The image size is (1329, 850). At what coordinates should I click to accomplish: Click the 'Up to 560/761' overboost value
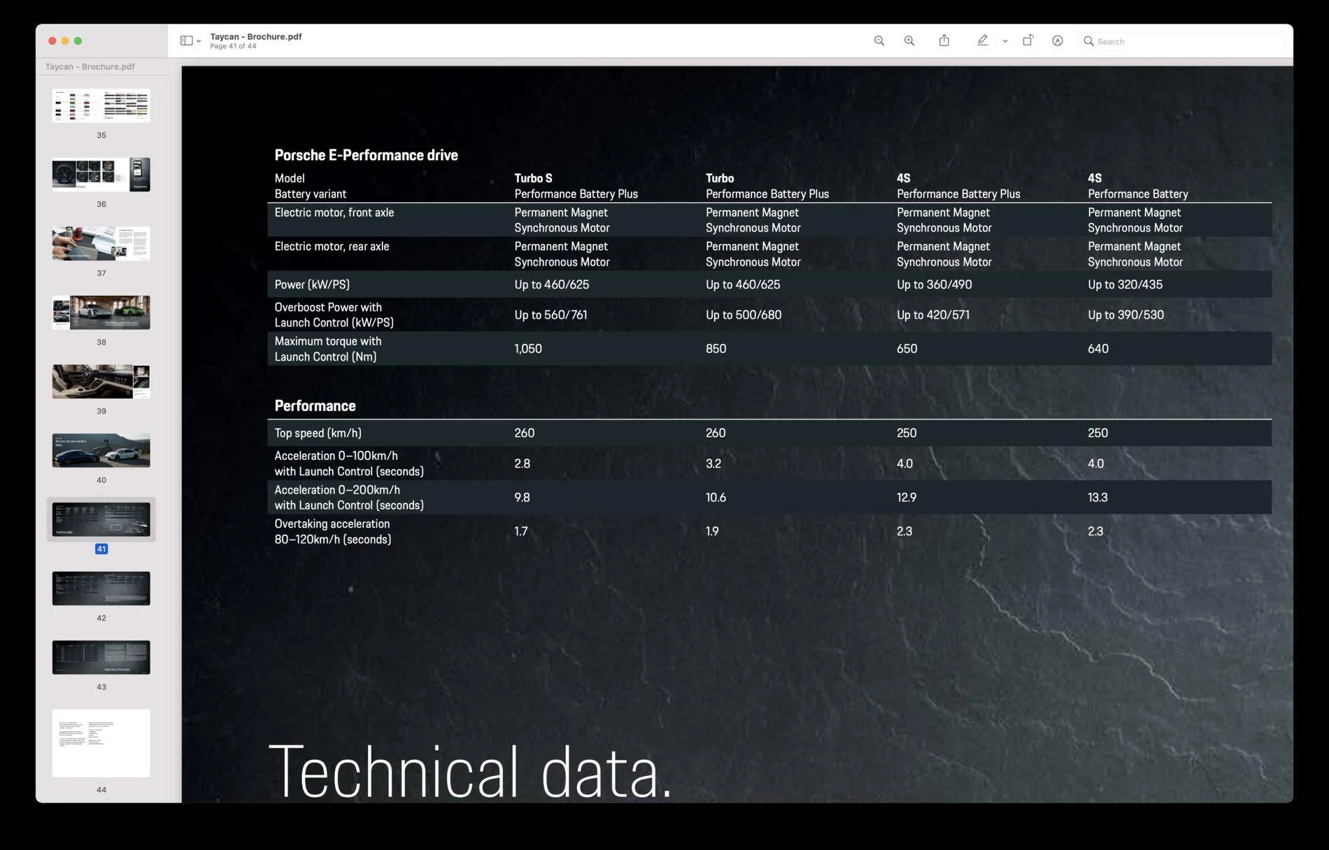[550, 315]
